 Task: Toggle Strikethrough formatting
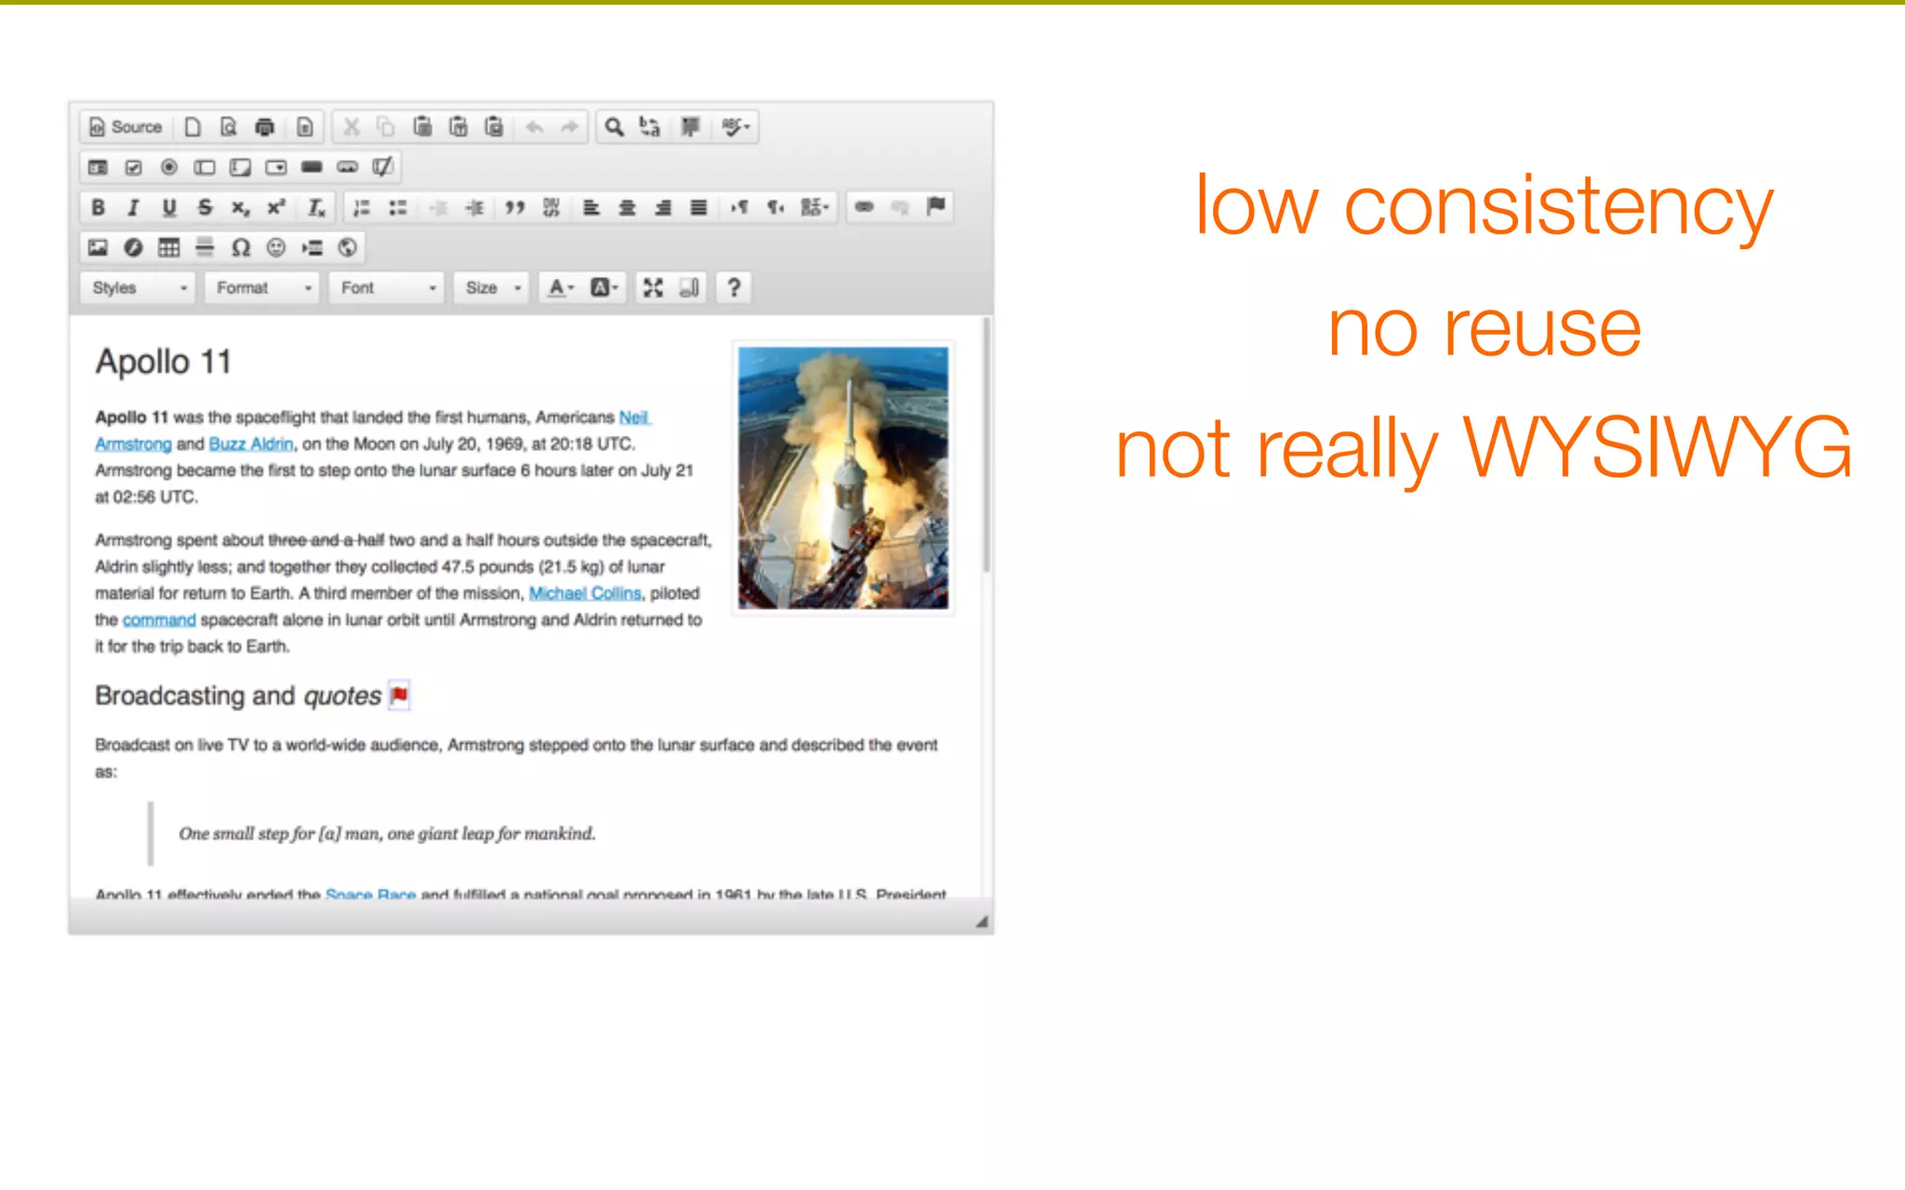pos(205,207)
